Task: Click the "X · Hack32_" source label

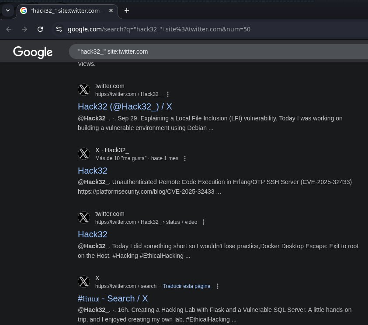Action: (112, 150)
